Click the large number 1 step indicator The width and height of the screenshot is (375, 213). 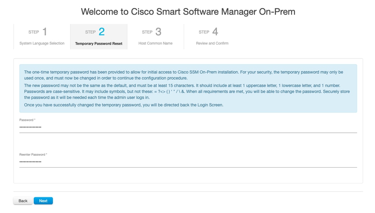(x=45, y=32)
